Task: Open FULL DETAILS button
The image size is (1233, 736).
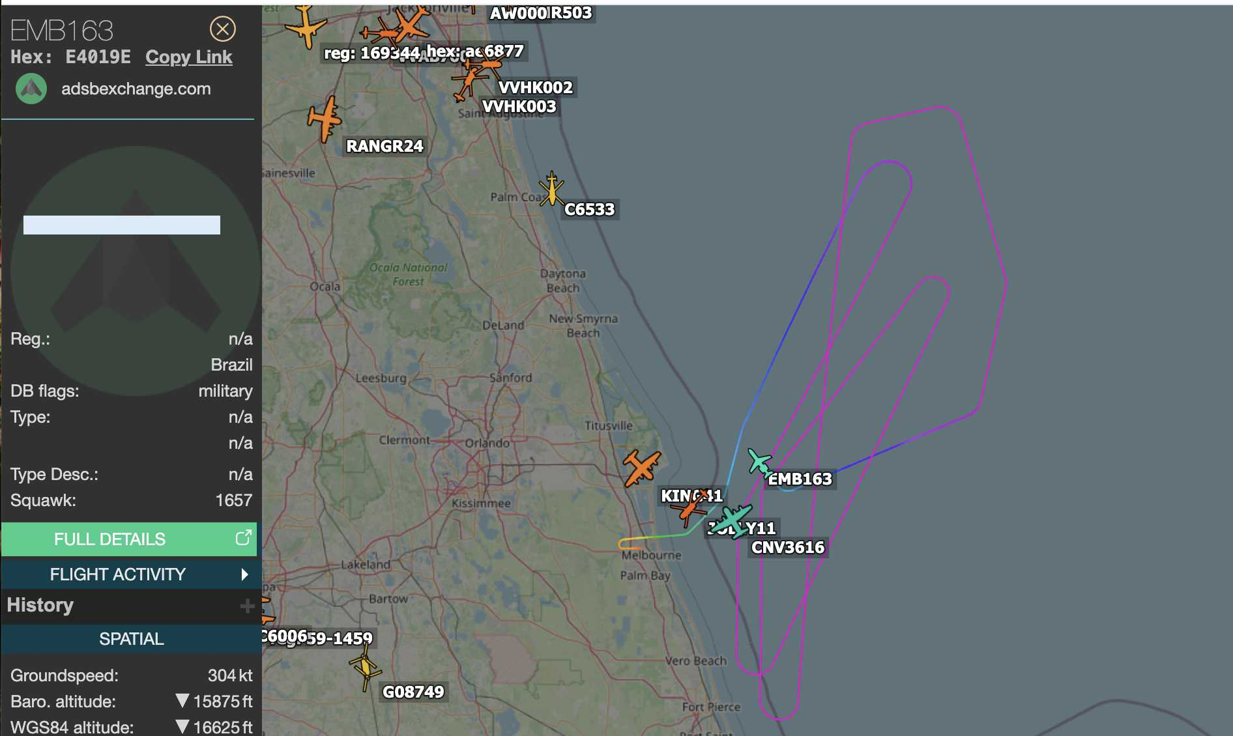Action: pyautogui.click(x=129, y=539)
